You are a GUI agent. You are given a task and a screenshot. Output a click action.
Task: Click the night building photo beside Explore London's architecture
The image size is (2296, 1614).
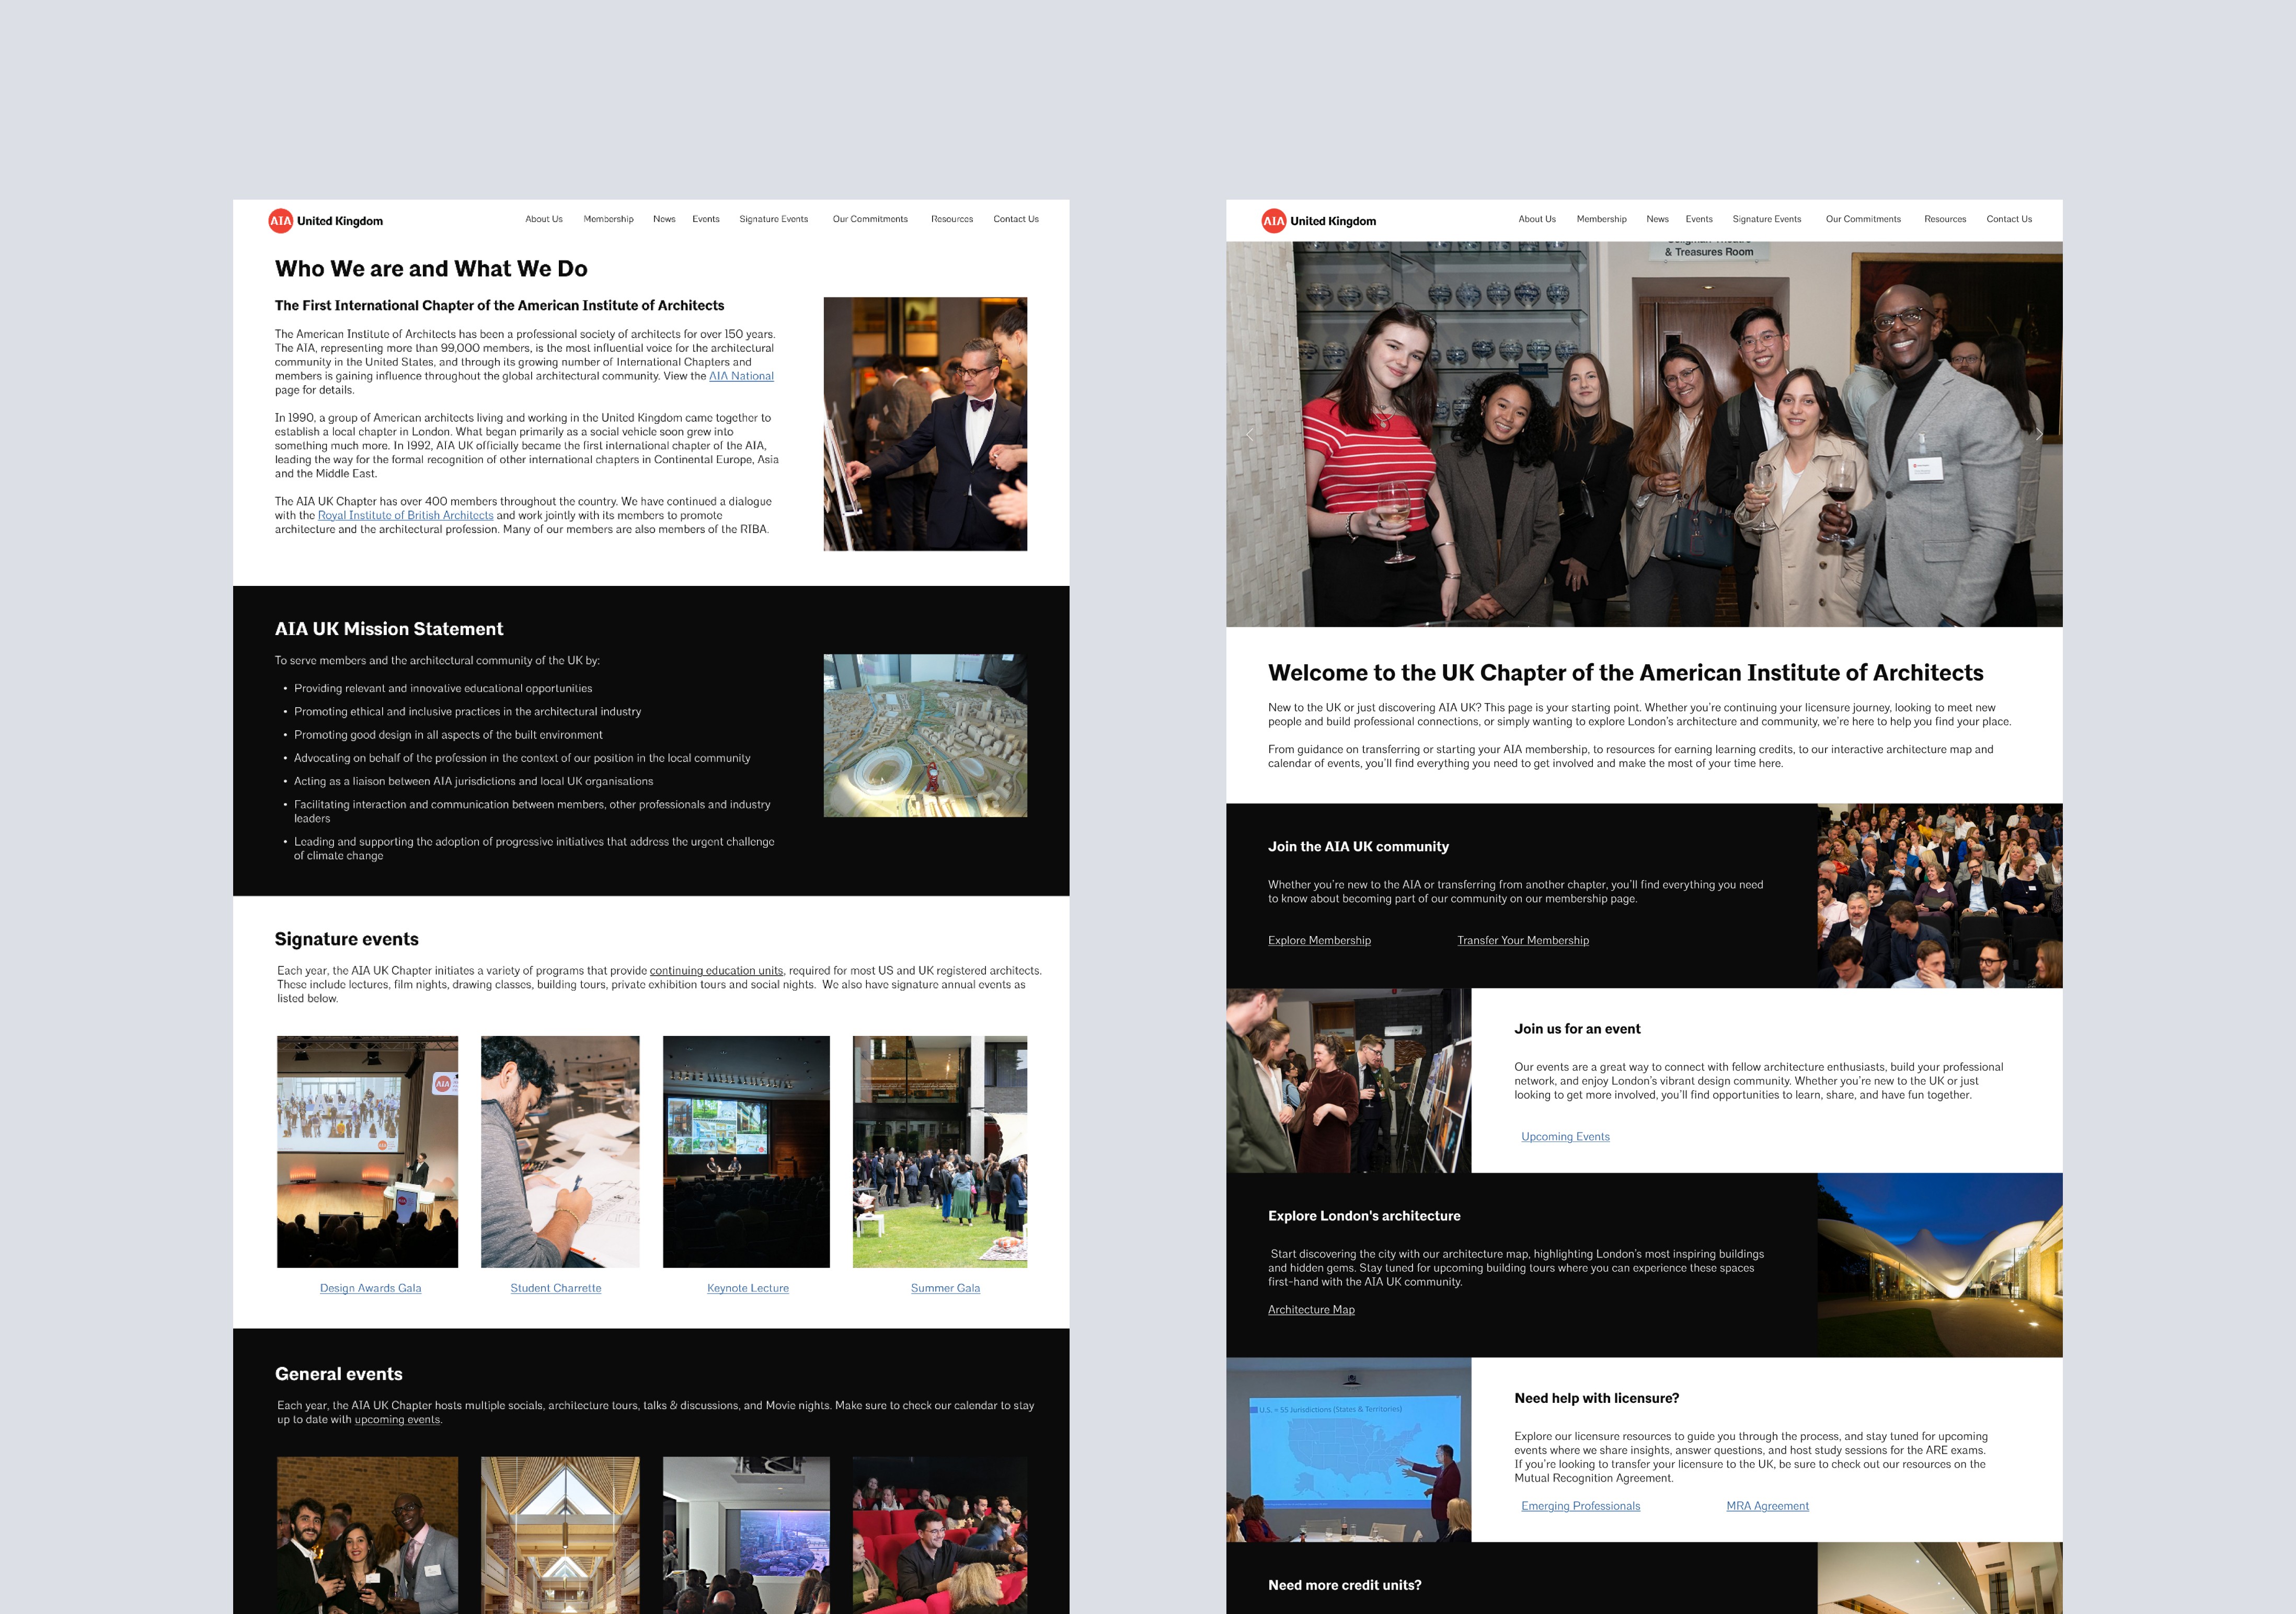pos(1940,1265)
